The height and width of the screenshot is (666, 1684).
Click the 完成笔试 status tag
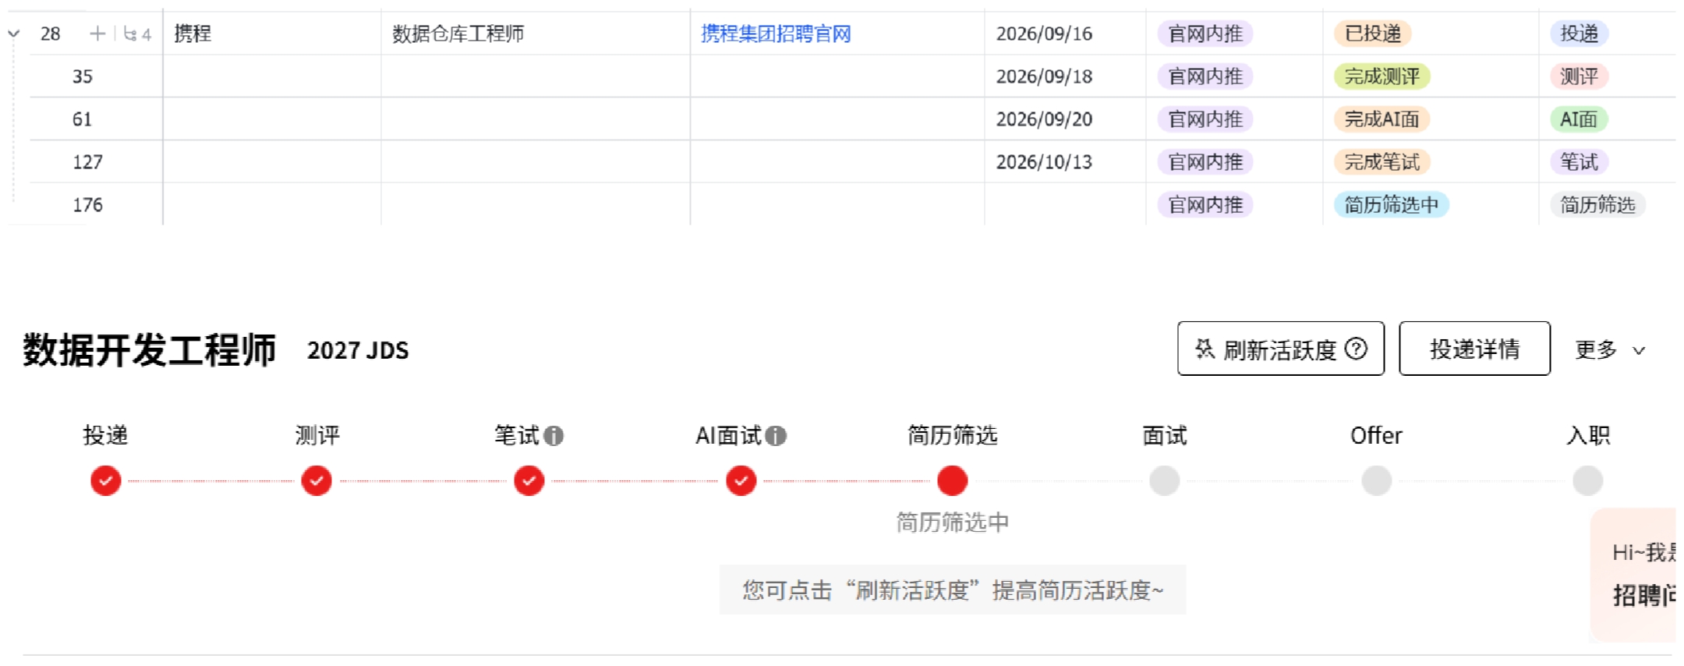[x=1382, y=162]
